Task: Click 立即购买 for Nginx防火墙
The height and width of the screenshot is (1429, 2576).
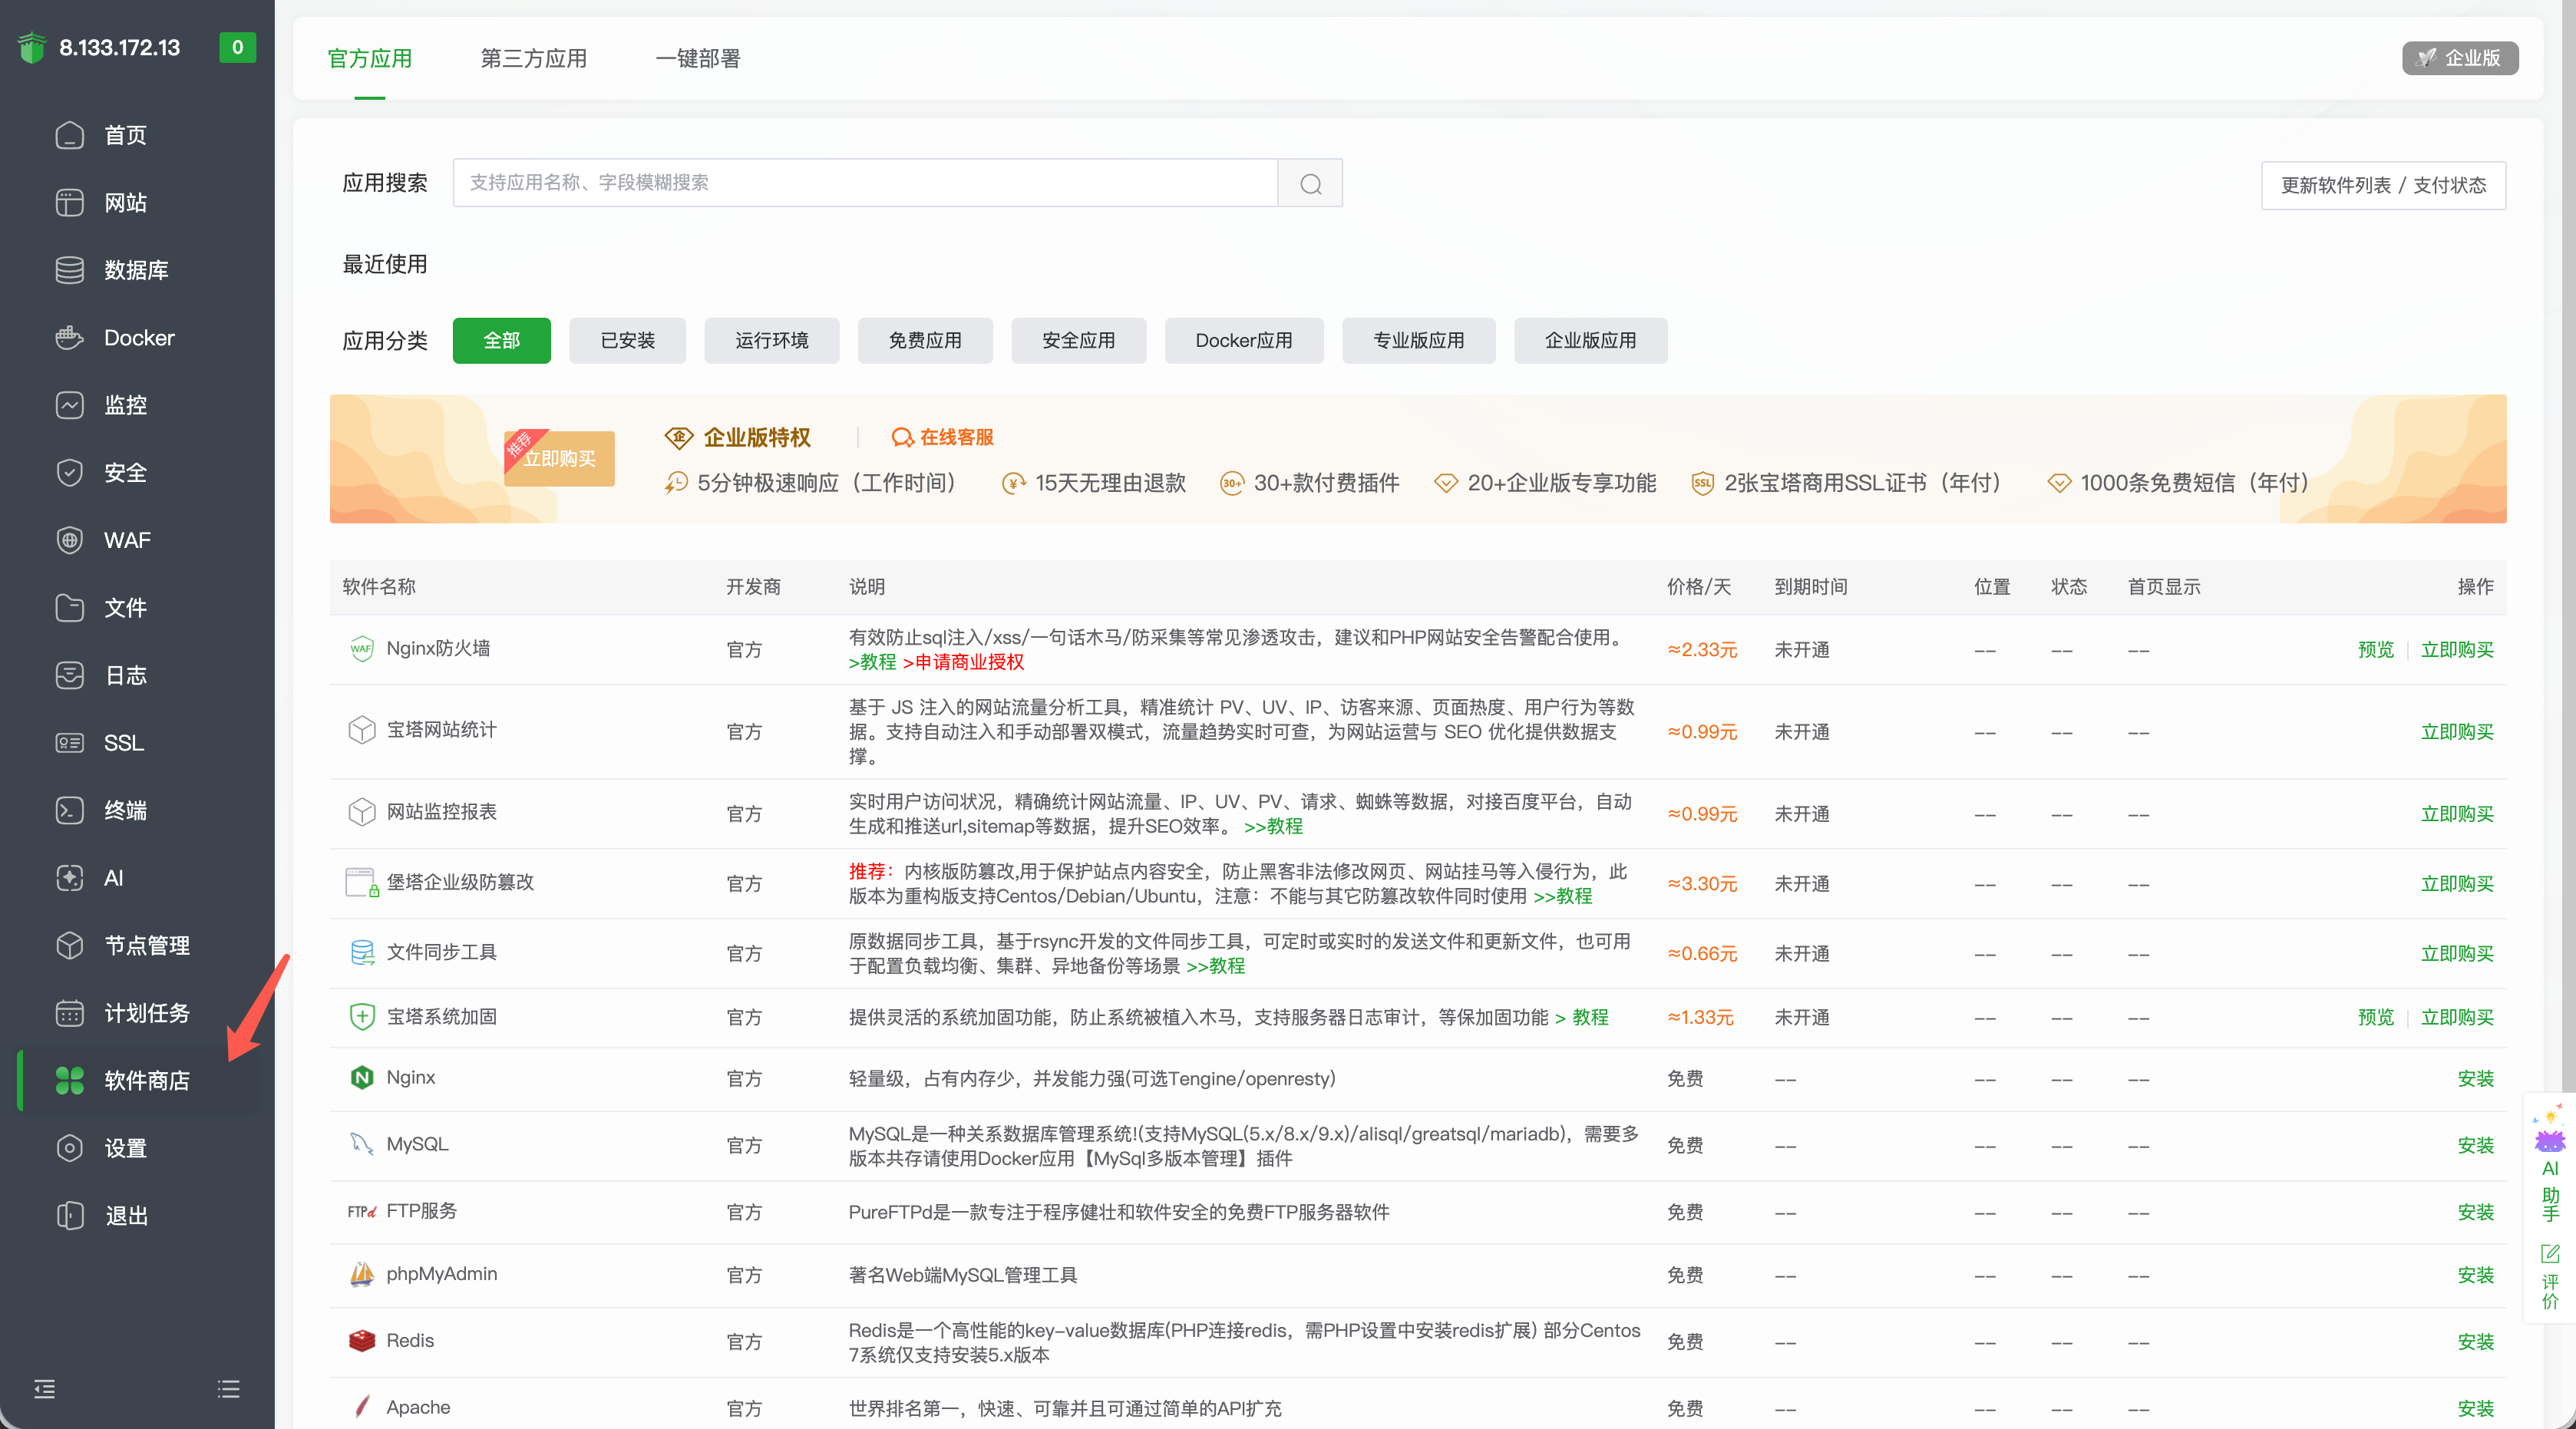Action: pyautogui.click(x=2458, y=650)
